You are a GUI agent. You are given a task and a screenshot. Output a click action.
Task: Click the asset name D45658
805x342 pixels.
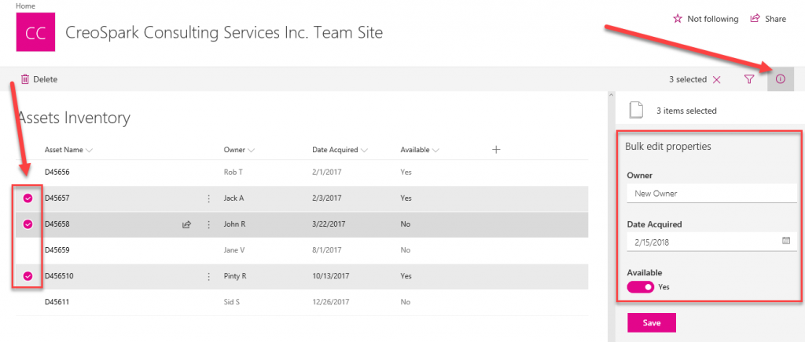57,224
